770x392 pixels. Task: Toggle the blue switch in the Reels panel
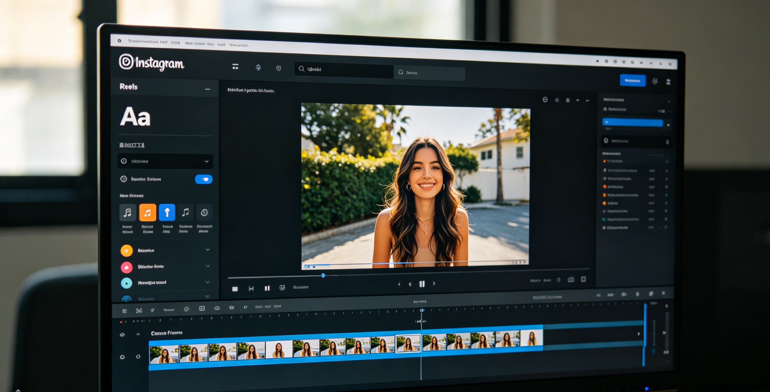pos(204,179)
